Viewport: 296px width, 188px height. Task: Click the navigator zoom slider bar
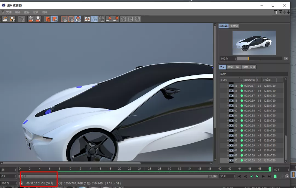click(259, 58)
